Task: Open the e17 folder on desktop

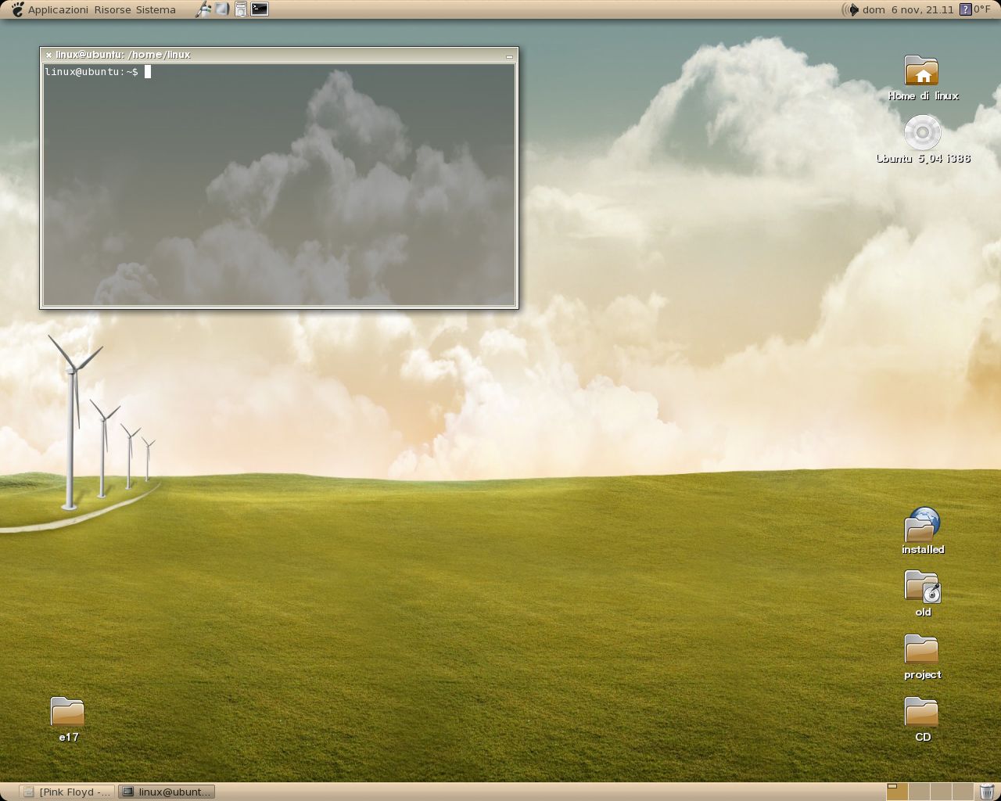Action: [x=68, y=720]
